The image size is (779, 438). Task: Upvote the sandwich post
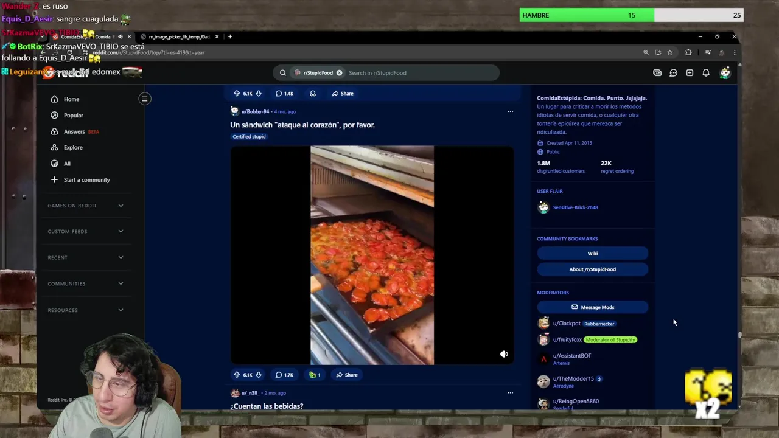pos(237,375)
